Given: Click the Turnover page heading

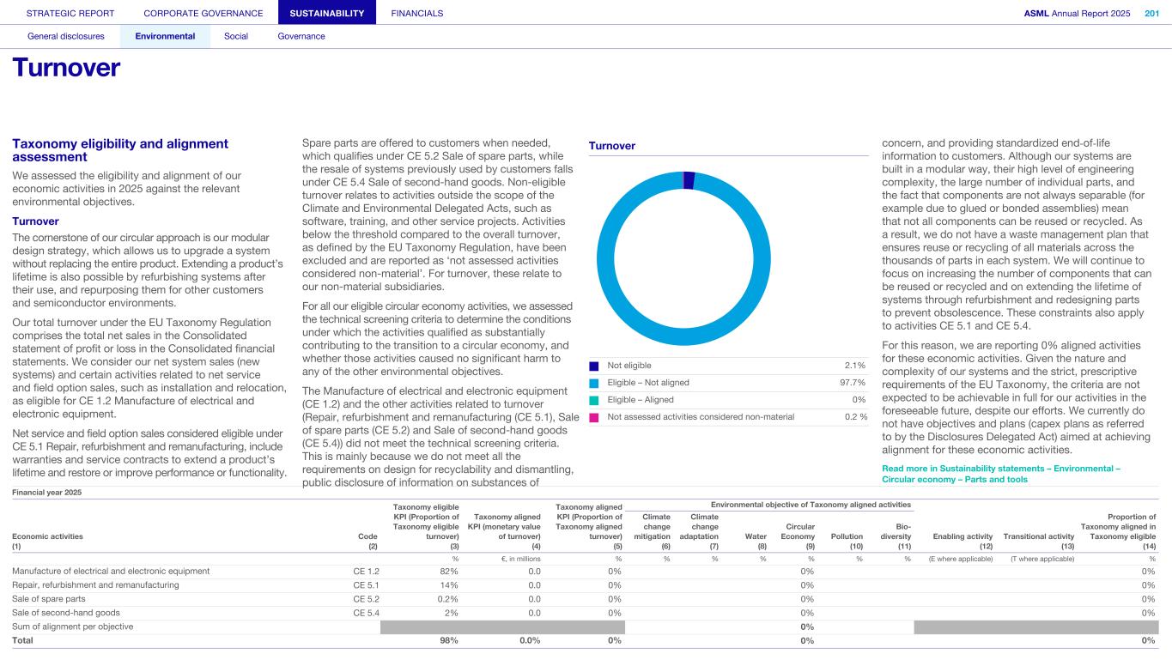Looking at the screenshot, I should tap(66, 68).
